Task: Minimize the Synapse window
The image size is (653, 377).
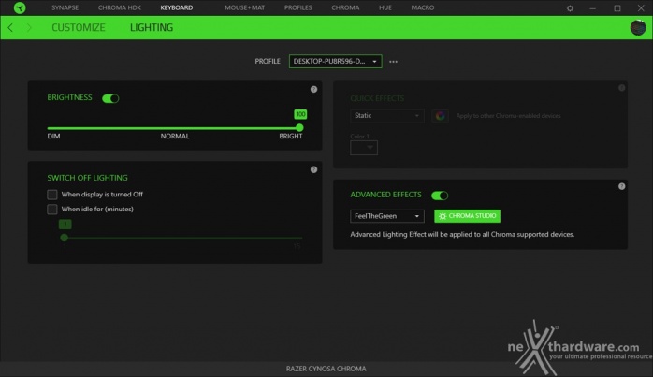Action: point(592,7)
